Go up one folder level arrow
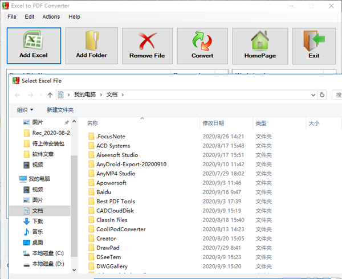The height and width of the screenshot is (279, 342). (50, 95)
